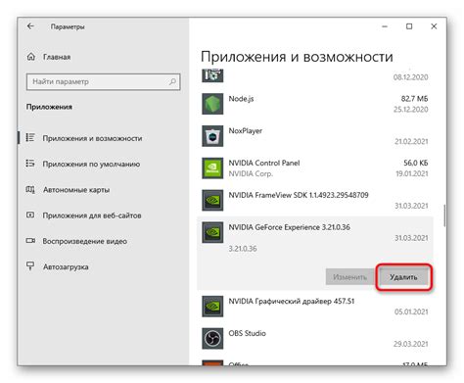
Task: Select Приложения для веб-сайтов menu label
Action: coord(92,215)
